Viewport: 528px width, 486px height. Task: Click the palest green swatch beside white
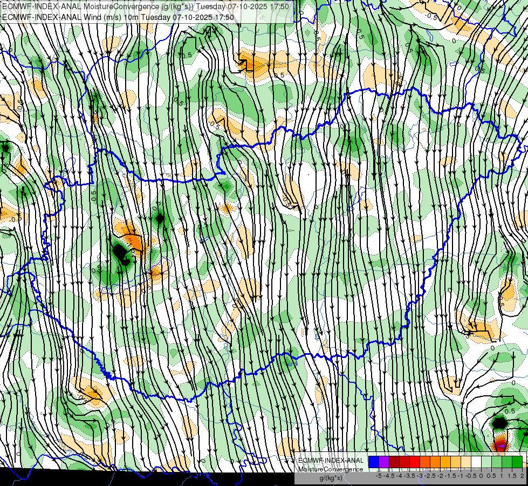pos(486,462)
